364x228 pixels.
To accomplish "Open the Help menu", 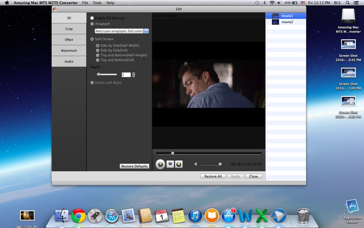I will click(x=110, y=3).
